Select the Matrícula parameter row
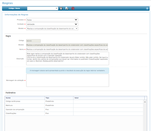This screenshot has height=131, width=151. (74, 105)
